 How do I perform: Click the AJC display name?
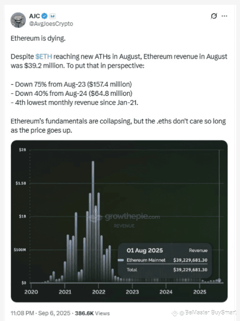pos(34,16)
